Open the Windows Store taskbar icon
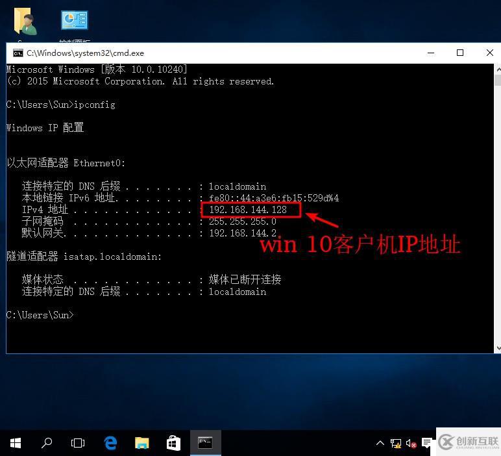This screenshot has width=501, height=456. tap(173, 443)
